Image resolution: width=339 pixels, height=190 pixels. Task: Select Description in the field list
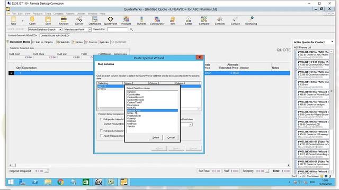pyautogui.click(x=152, y=105)
